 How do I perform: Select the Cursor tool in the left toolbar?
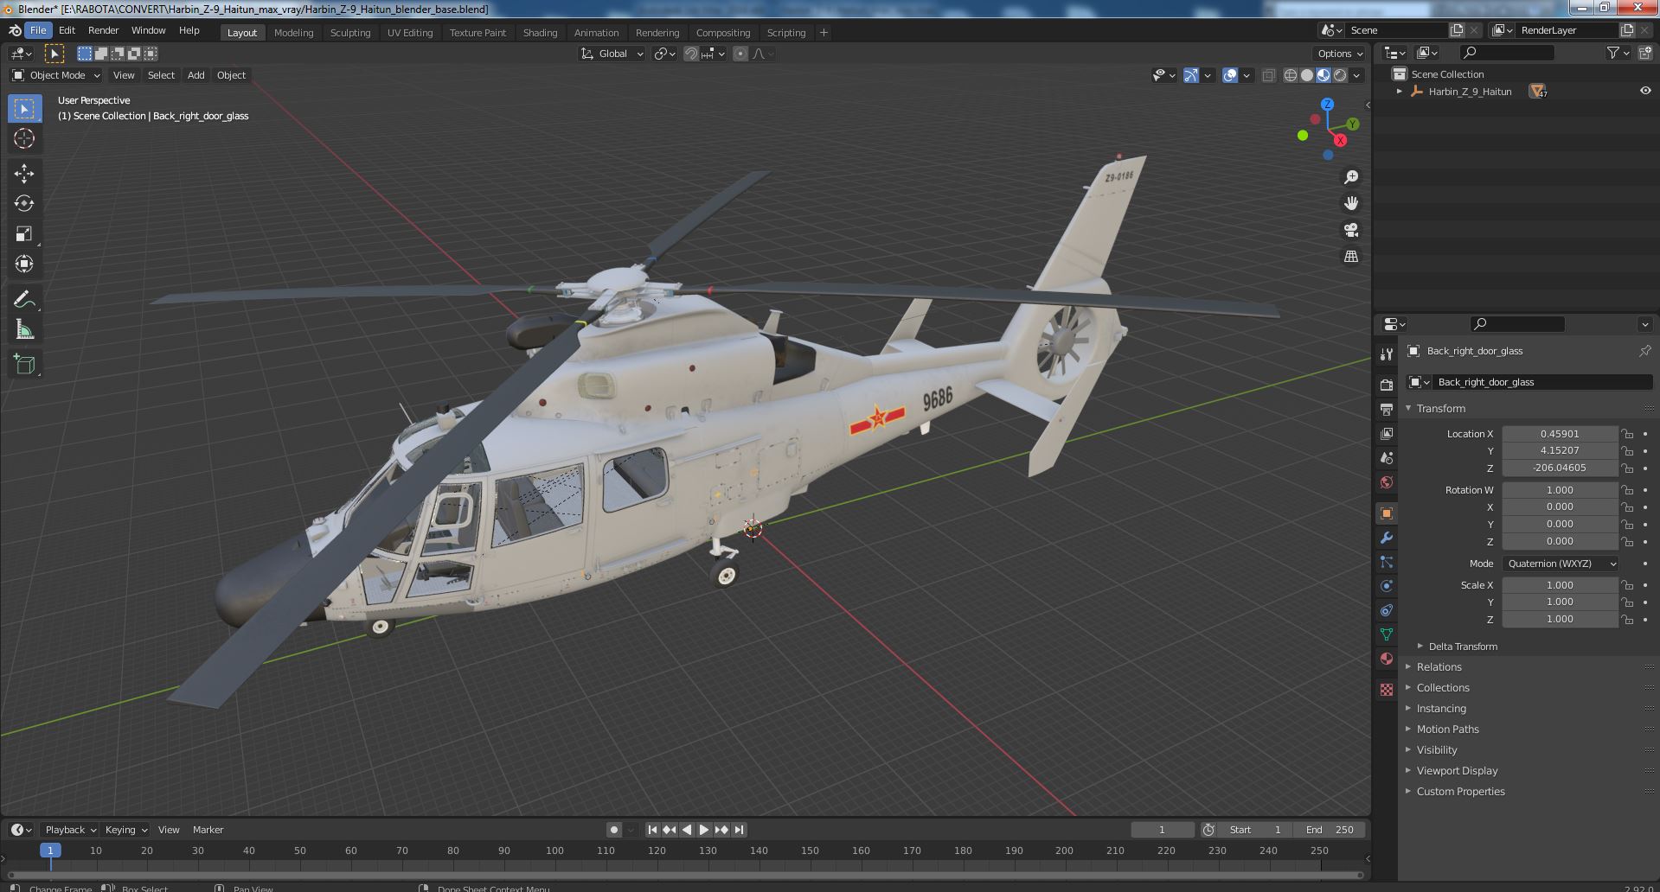point(24,138)
